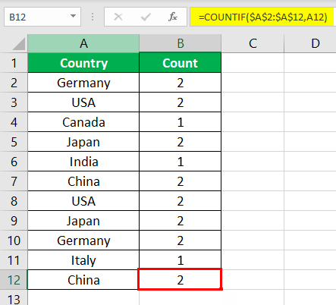Click selected cell B12 with value 2

[180, 279]
